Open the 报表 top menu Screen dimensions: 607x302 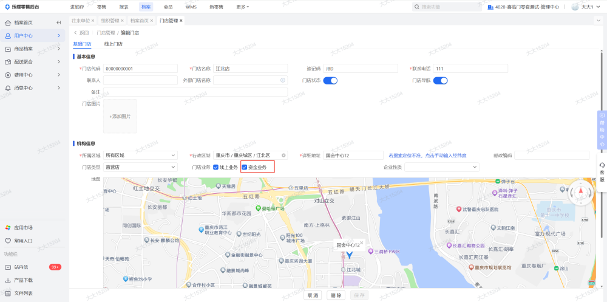point(124,7)
